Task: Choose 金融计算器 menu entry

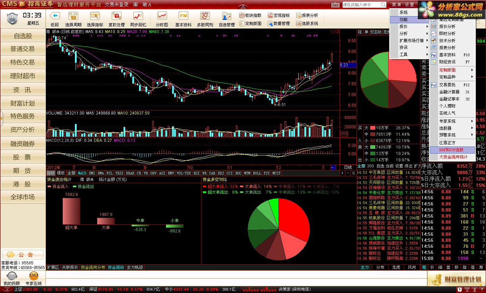Action: coord(452,92)
